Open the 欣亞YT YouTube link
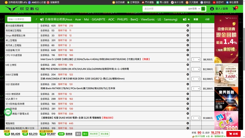245x138 pixels. point(218,2)
